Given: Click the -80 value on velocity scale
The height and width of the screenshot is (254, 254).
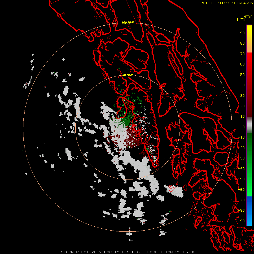Looking at the screenshot, I should (x=241, y=211).
